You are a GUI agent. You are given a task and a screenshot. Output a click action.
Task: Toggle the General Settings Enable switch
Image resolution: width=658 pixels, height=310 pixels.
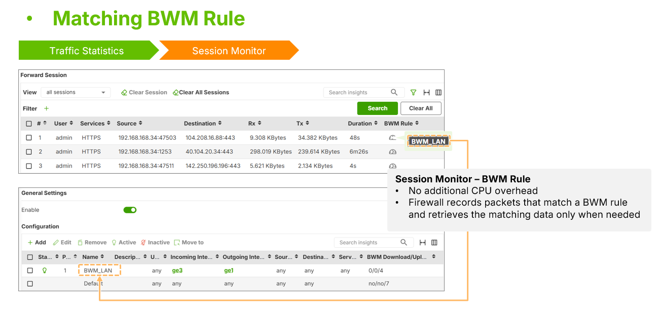(130, 210)
